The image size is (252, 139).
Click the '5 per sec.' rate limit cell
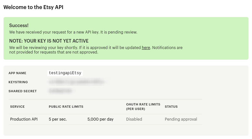[58, 119]
